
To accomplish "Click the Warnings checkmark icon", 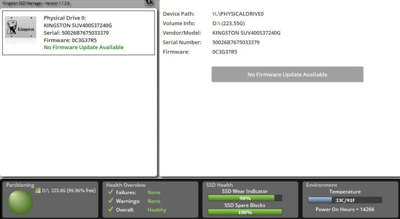I will tap(110, 201).
